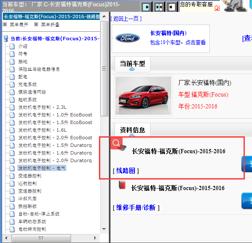Click the page icon next to 介绍
The height and width of the screenshot is (243, 252).
click(12, 46)
